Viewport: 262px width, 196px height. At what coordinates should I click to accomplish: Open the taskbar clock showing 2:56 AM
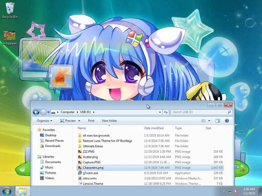(x=249, y=191)
